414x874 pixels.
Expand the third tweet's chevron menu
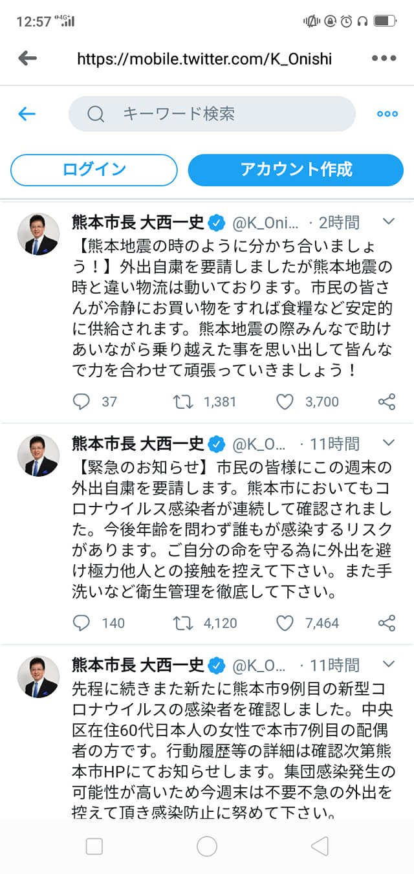pos(389,664)
